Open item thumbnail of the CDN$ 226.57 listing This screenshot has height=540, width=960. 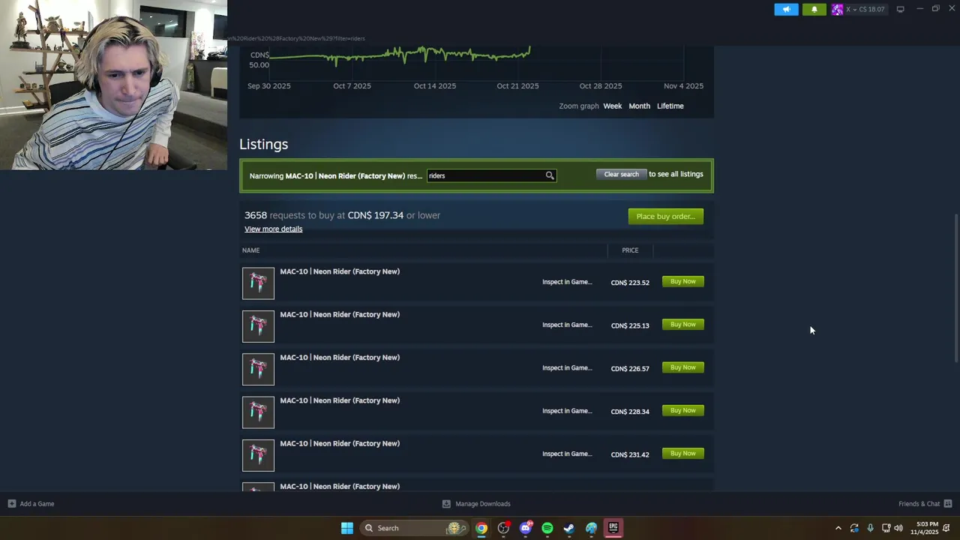(x=258, y=369)
